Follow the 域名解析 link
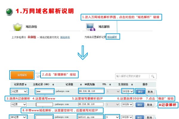 click(x=112, y=37)
